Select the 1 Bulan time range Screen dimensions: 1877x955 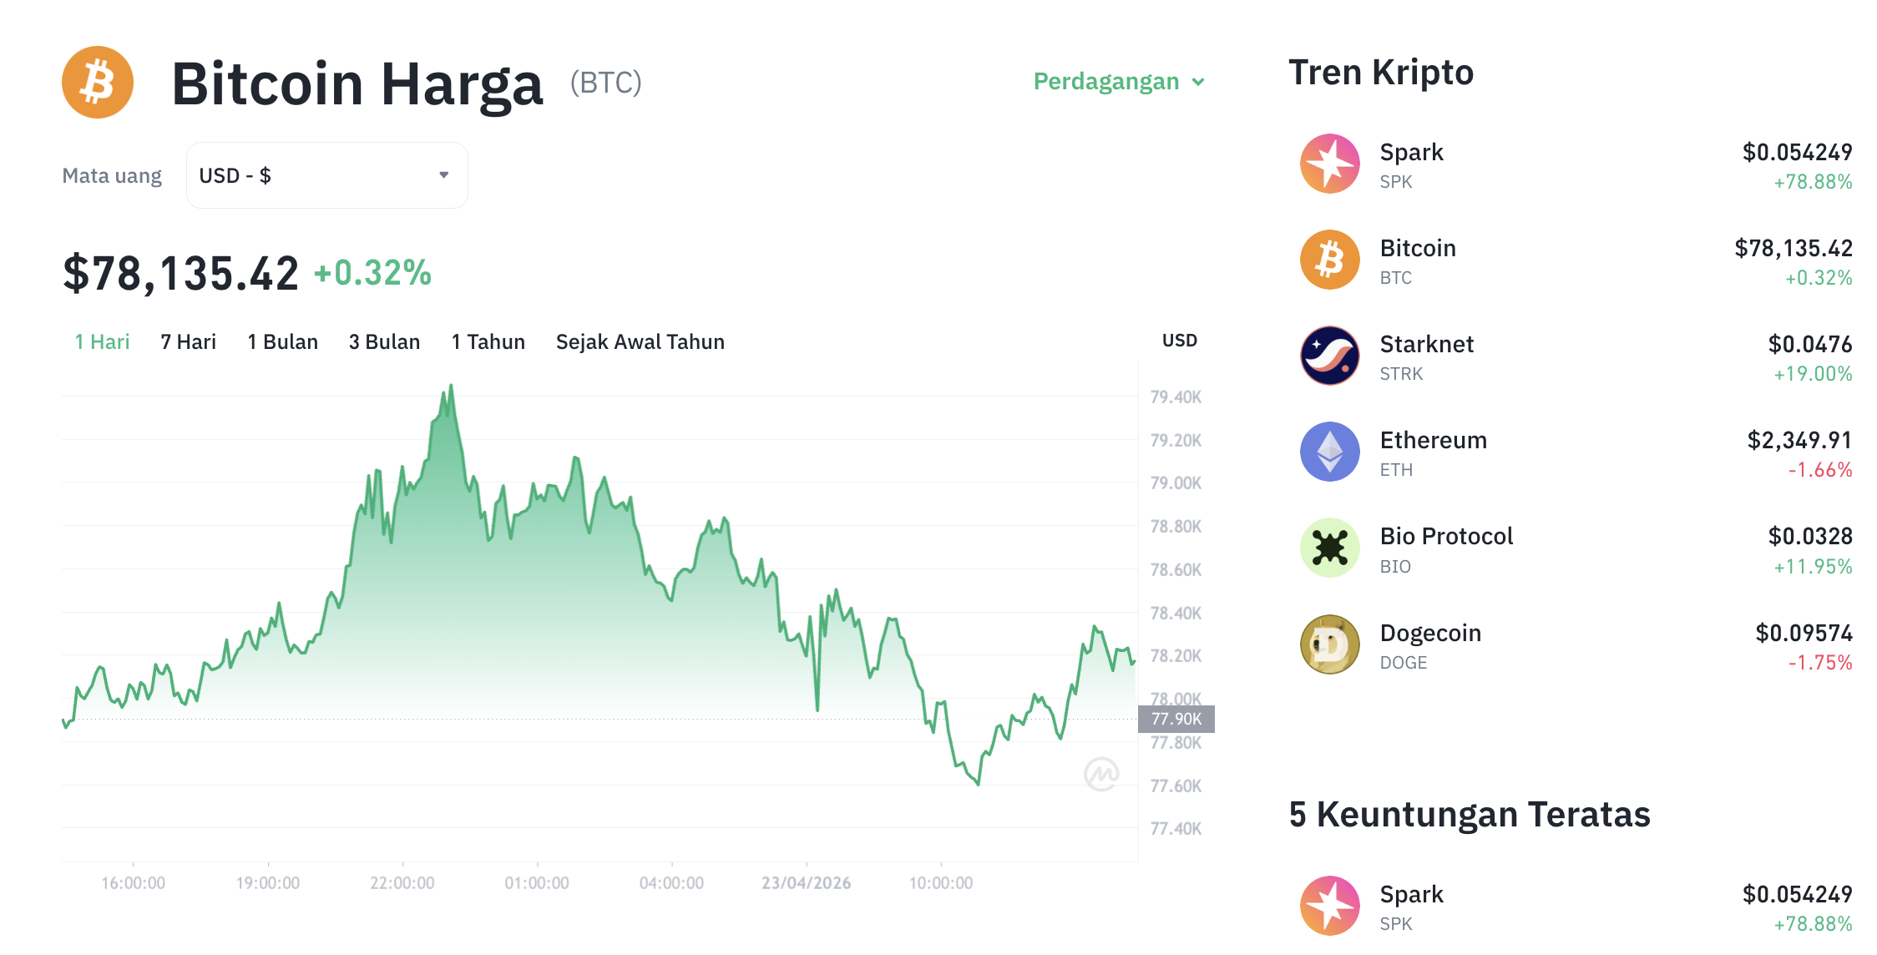pos(282,341)
